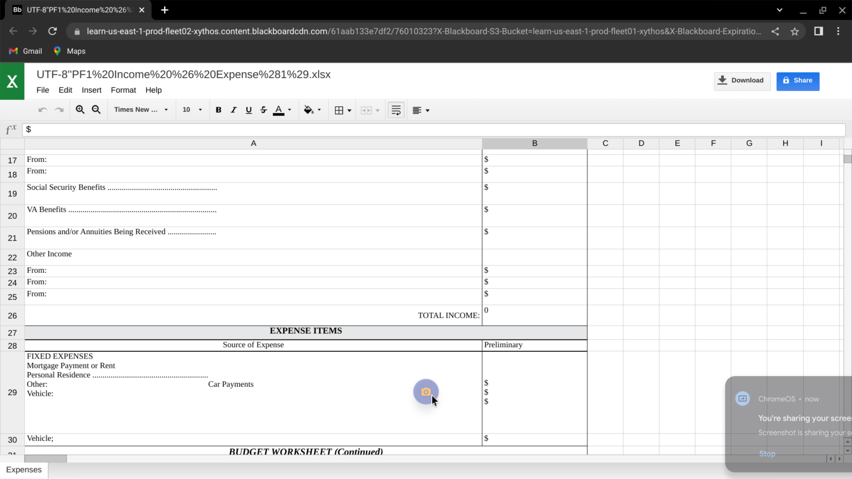Screen dimensions: 852x479
Task: Go forward with the browser forward arrow
Action: click(x=33, y=31)
